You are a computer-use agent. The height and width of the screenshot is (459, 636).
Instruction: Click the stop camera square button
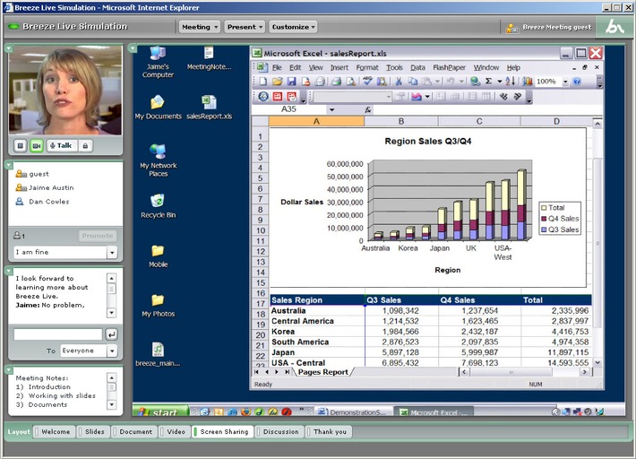[21, 146]
